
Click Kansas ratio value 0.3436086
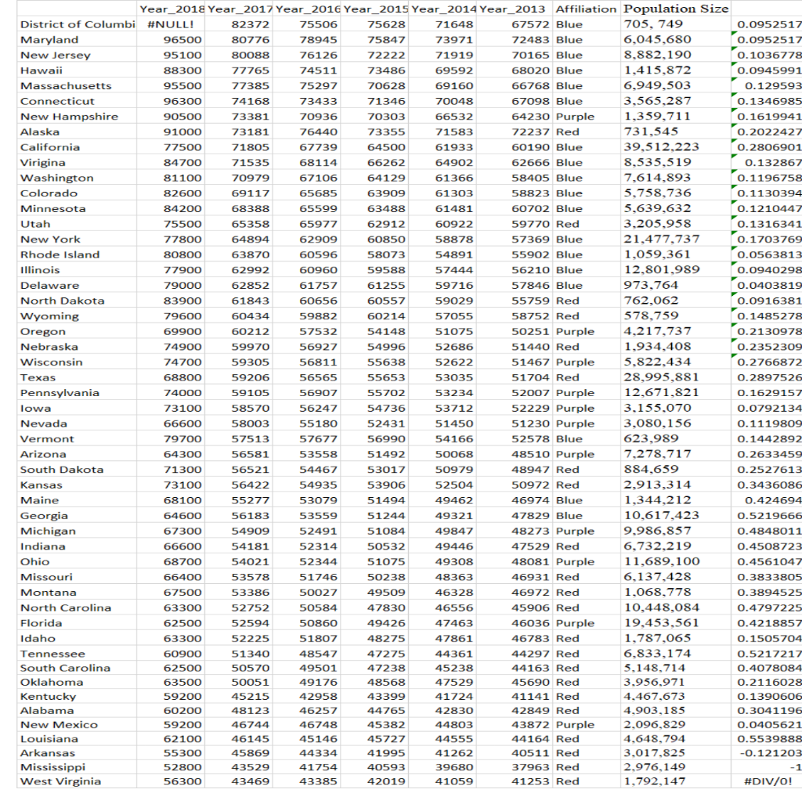coord(767,485)
